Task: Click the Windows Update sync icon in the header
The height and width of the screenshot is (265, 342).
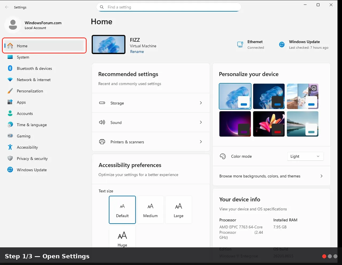Action: 282,45
